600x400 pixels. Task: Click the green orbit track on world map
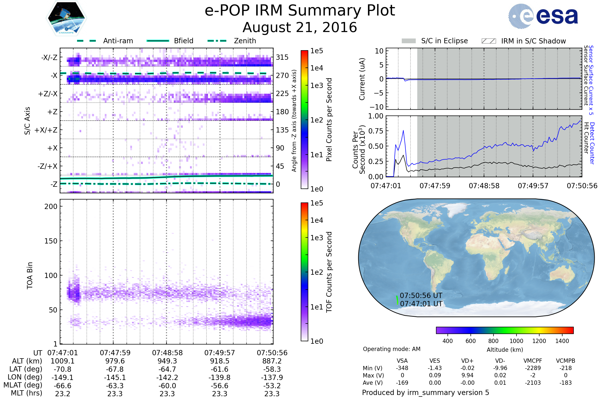[397, 300]
